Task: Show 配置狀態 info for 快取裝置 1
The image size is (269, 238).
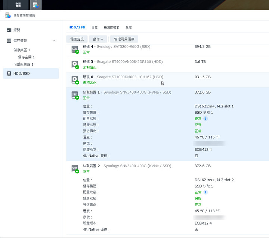Action: pos(205,119)
